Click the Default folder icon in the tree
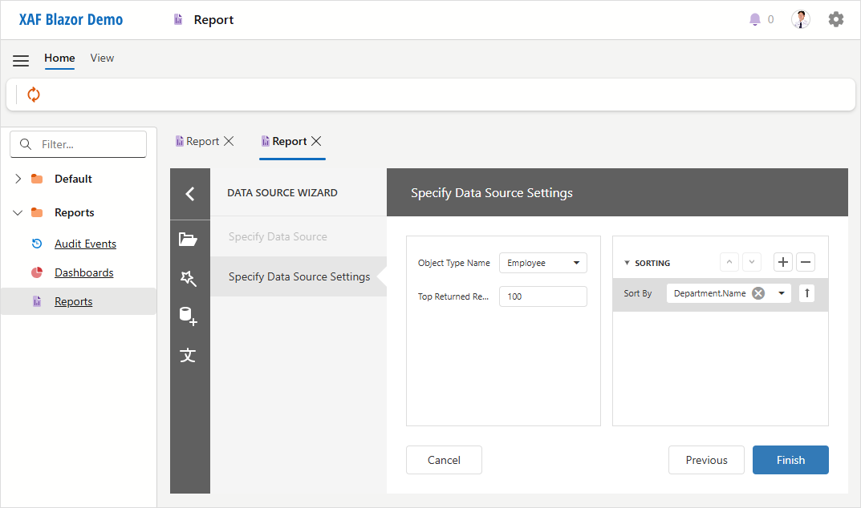 point(37,179)
